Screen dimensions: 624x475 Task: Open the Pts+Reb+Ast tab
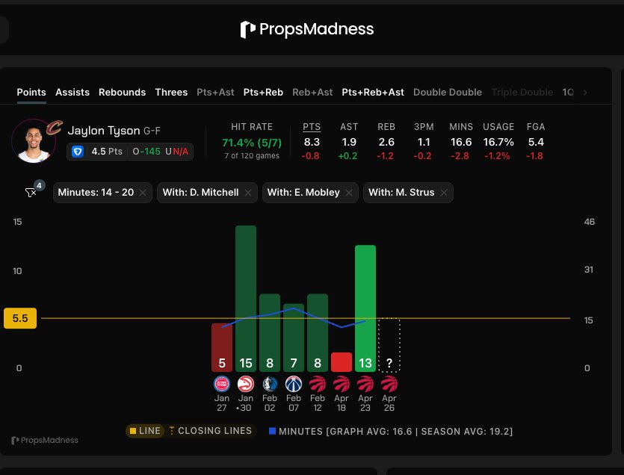pos(373,93)
